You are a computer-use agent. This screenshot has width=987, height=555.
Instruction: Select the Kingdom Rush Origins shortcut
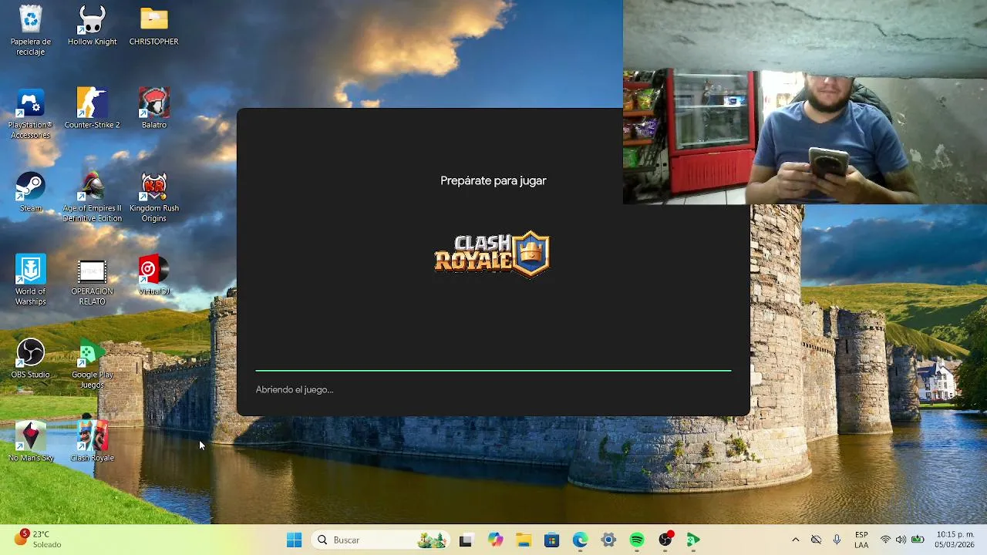(x=153, y=197)
